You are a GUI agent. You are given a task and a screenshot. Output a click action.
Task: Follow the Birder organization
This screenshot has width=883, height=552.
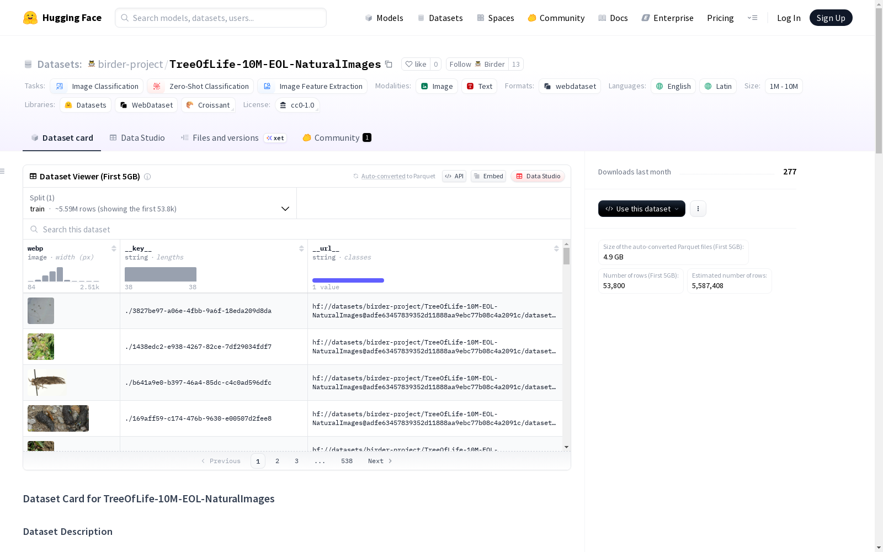pos(477,64)
